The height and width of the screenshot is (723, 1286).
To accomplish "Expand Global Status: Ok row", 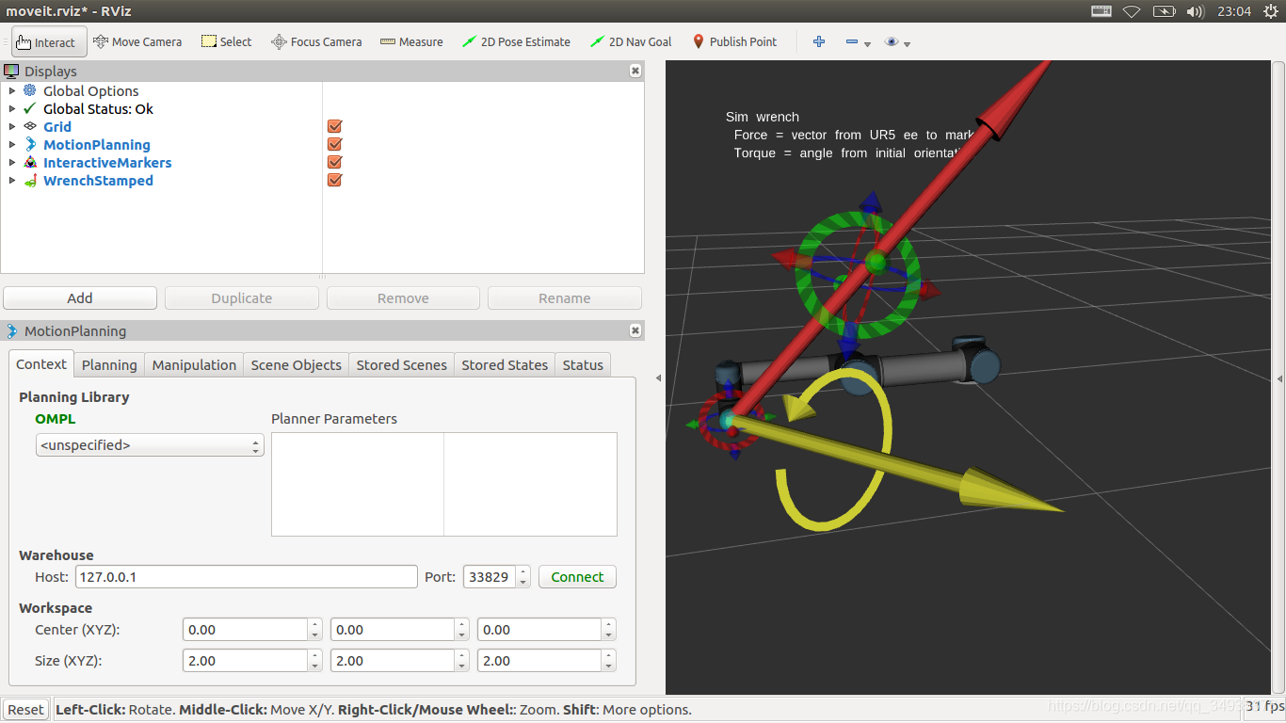I will coord(11,108).
